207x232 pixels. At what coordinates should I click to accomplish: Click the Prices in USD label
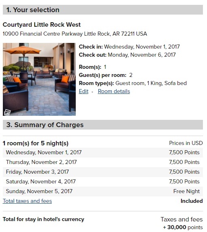(x=186, y=143)
